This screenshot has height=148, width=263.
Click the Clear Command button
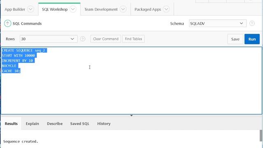click(106, 39)
